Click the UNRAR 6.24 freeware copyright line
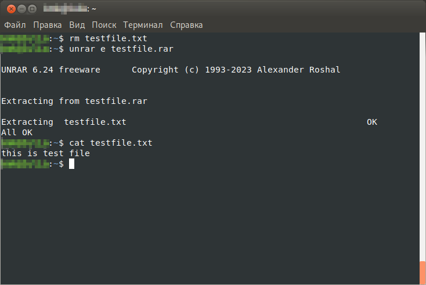Viewport: 426px width, 285px height. [171, 70]
